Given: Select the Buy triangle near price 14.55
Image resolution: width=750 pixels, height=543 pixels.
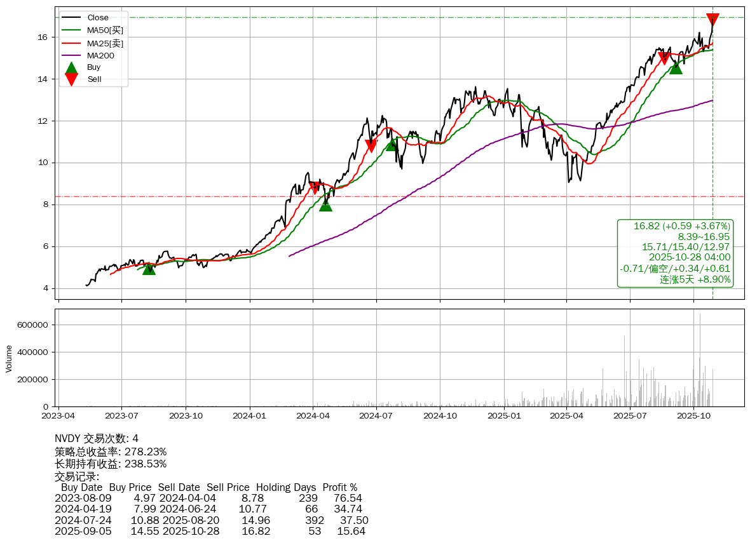Looking at the screenshot, I should coord(676,67).
